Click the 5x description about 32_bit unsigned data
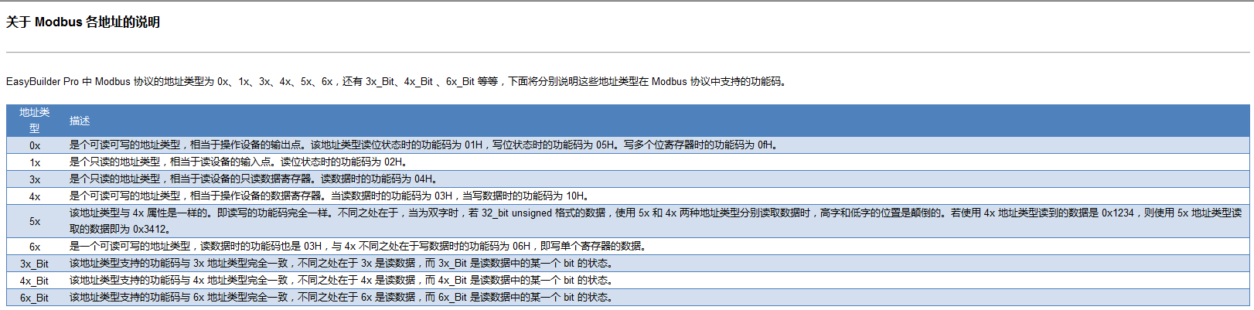Screen dimensions: 1254x310 tap(655, 220)
